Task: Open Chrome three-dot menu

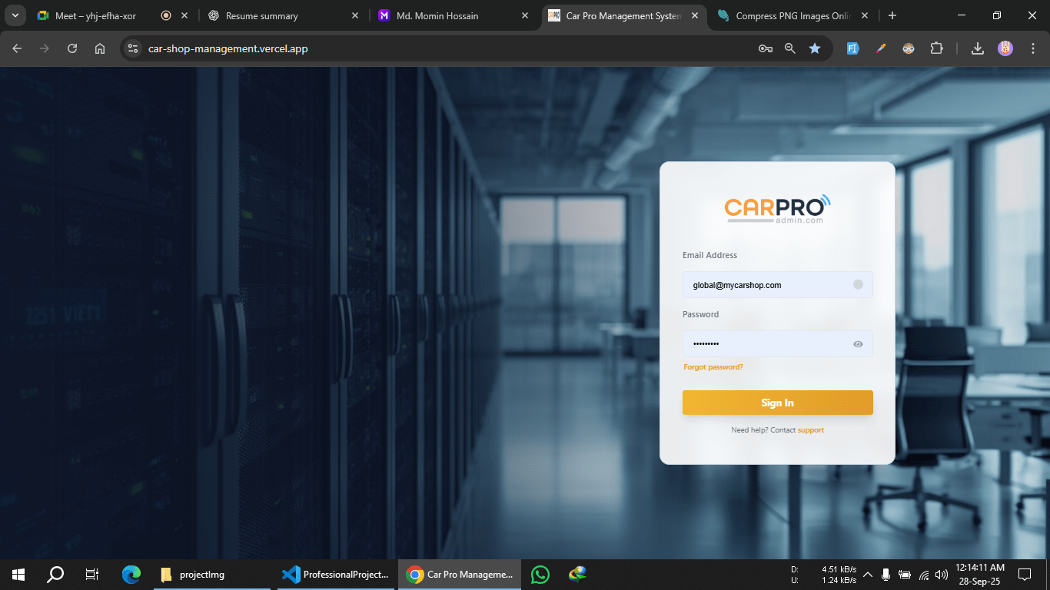Action: click(1032, 48)
